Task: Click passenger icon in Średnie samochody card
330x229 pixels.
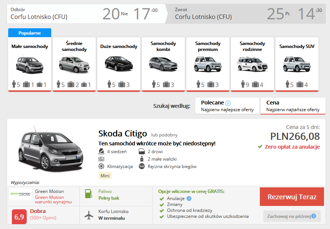Action: pyautogui.click(x=59, y=84)
